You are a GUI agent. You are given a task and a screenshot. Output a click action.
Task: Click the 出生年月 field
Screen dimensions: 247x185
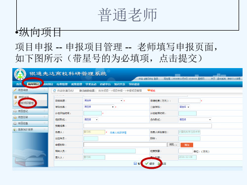91,139
